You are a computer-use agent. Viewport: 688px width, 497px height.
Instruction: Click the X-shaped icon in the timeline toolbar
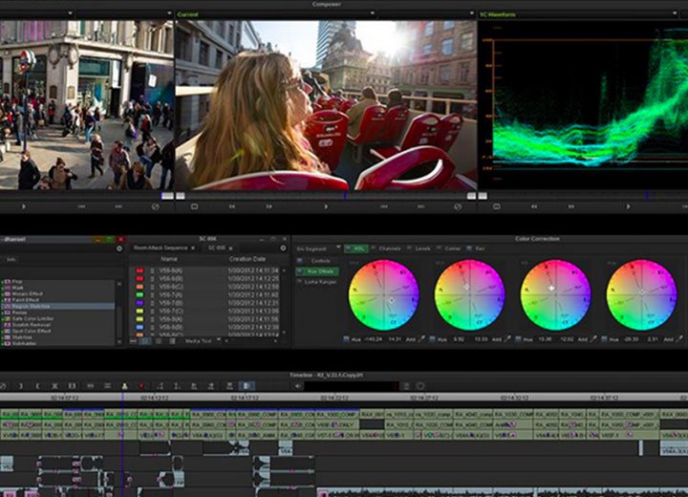click(54, 386)
